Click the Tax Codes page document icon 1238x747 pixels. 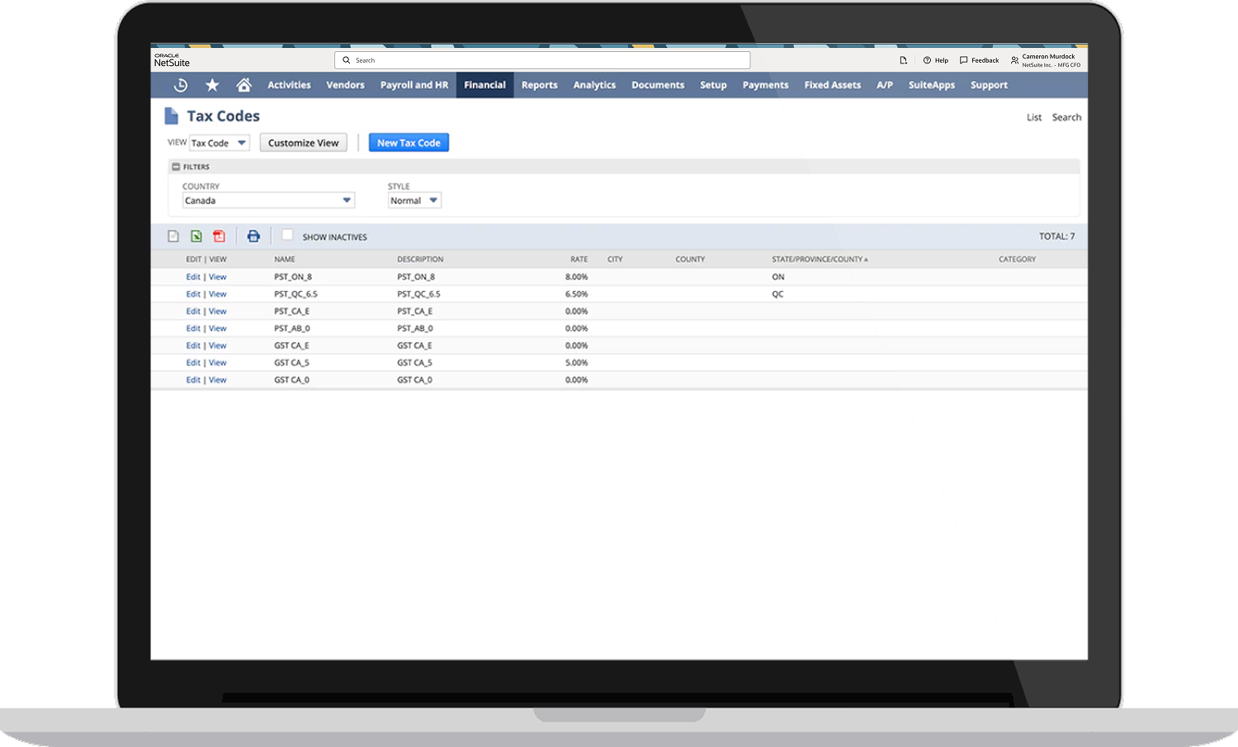(171, 116)
